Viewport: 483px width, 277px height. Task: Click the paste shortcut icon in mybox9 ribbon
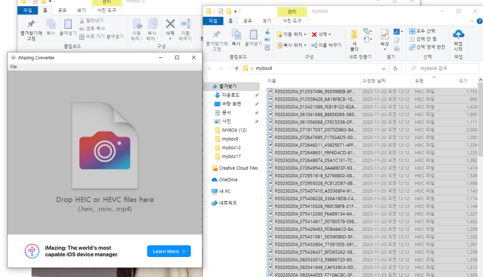(267, 47)
